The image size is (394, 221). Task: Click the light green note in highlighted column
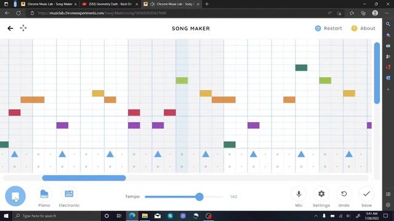pyautogui.click(x=182, y=80)
